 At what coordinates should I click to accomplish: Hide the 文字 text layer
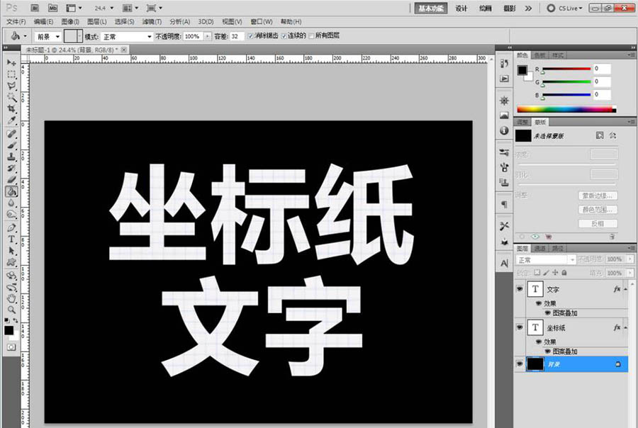[520, 288]
